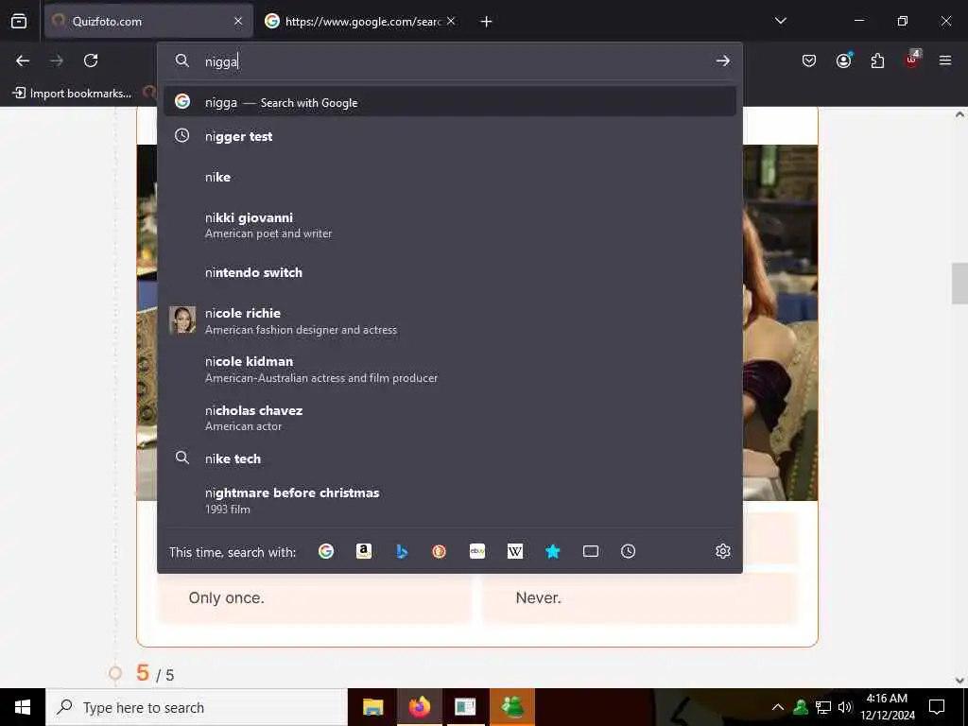Select the nike suggestion

[x=450, y=177]
